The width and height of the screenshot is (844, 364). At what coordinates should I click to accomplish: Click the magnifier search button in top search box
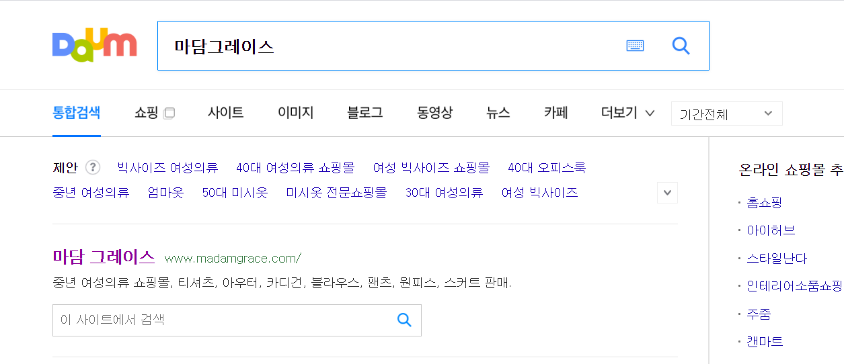tap(681, 46)
